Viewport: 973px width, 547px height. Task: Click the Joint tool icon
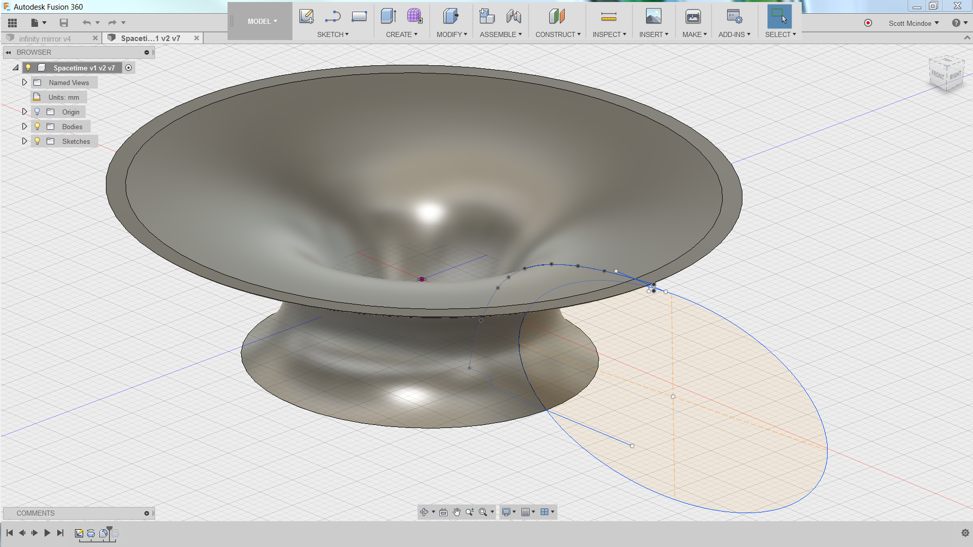click(x=514, y=16)
